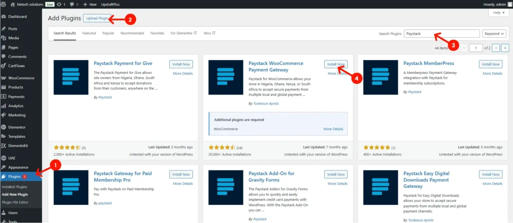Install Paystack Easy Digital Downloads Payment Gateway
This screenshot has width=513, height=223.
(x=491, y=174)
